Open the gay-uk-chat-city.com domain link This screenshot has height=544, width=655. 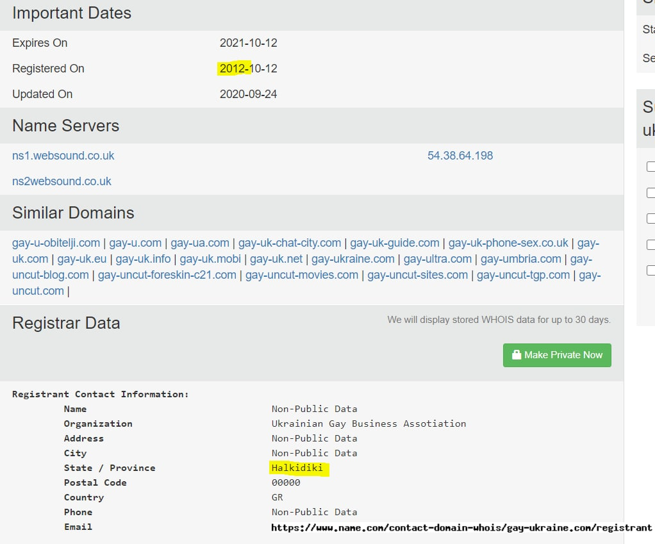coord(290,243)
